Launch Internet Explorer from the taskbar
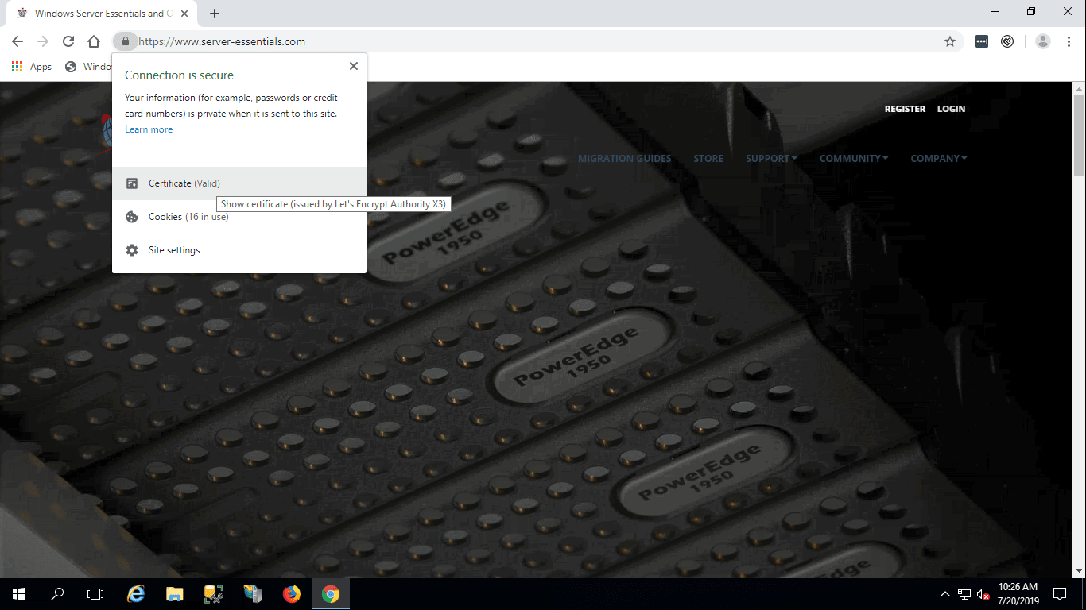1086x610 pixels. pos(137,594)
